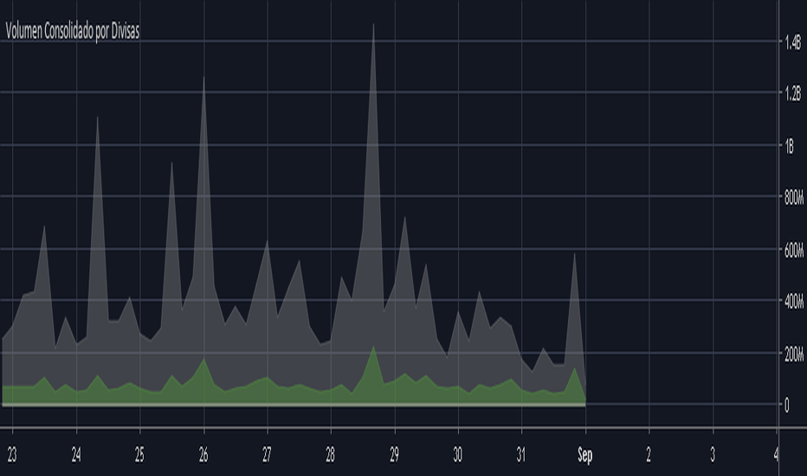Select the 200M price axis label
Image resolution: width=807 pixels, height=476 pixels.
pos(794,354)
